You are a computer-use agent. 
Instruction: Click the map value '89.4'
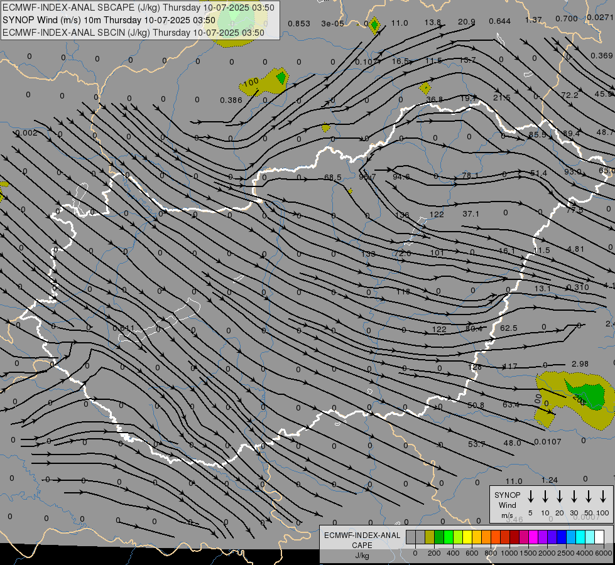click(x=571, y=133)
